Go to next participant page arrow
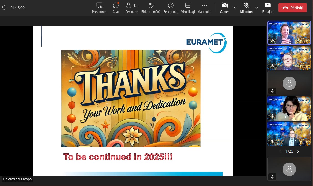Viewport: 313px width, 186px height. pos(298,151)
